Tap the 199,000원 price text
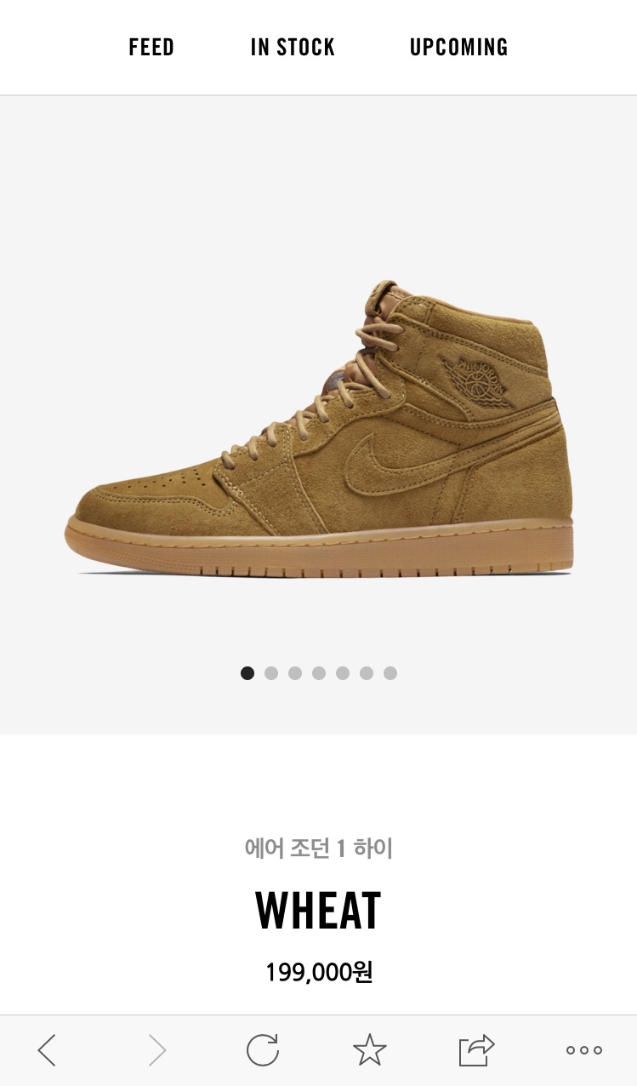The width and height of the screenshot is (637, 1086). click(x=319, y=972)
